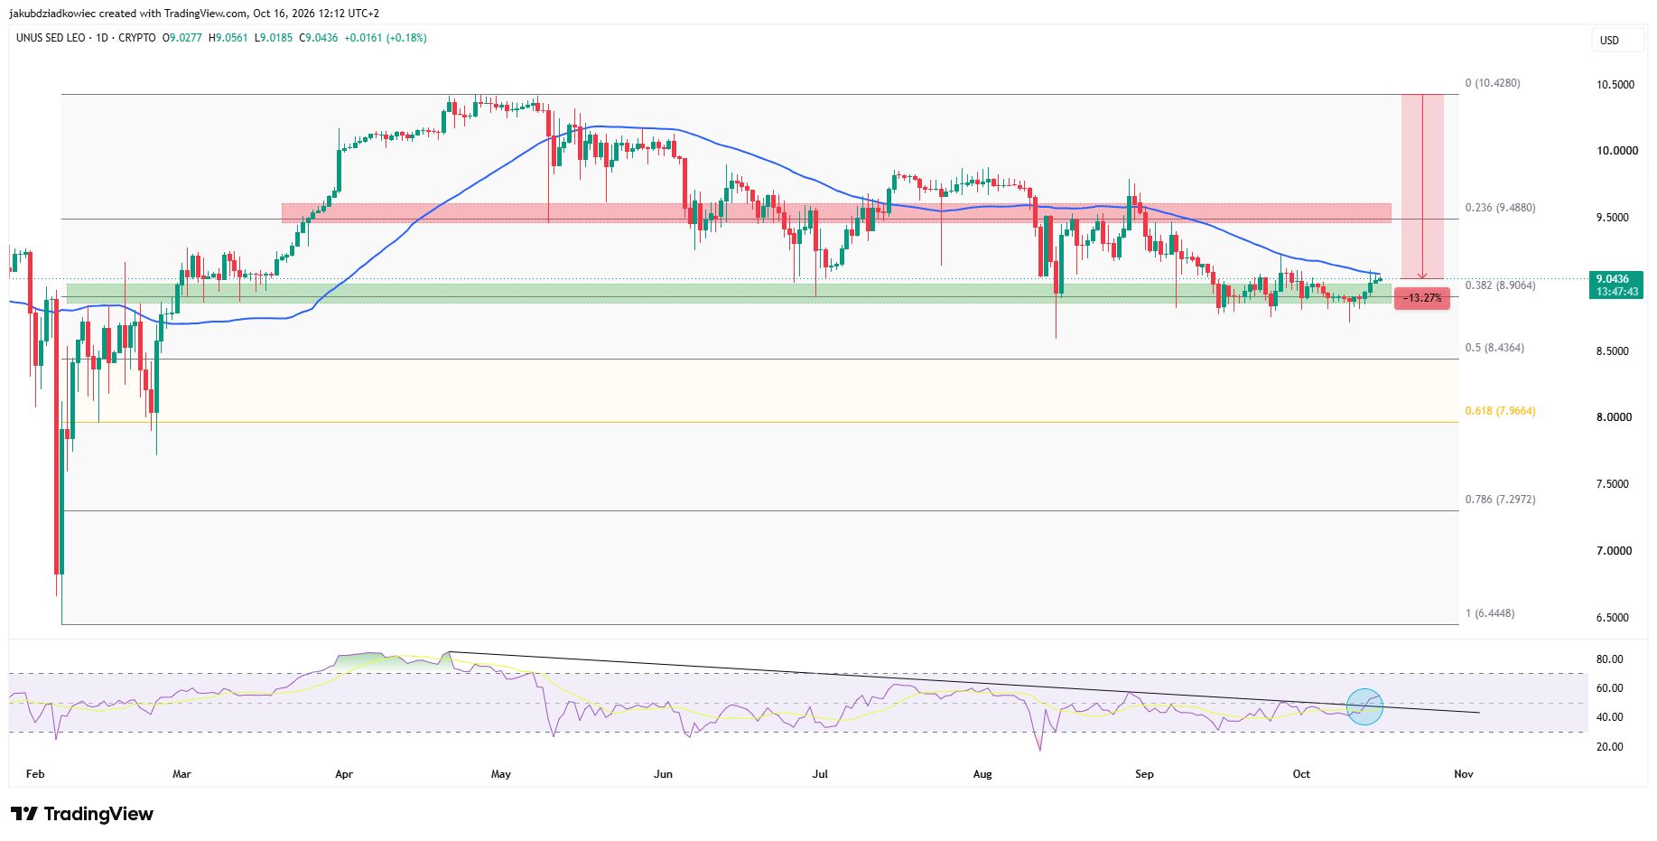Click the +0.0161 (+0.18%) change text
This screenshot has height=841, width=1657.
point(386,38)
